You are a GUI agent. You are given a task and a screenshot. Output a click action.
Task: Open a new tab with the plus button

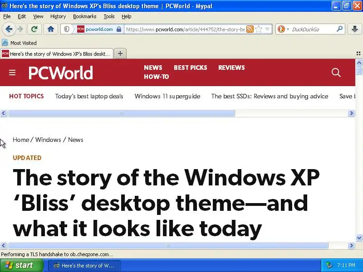120,53
